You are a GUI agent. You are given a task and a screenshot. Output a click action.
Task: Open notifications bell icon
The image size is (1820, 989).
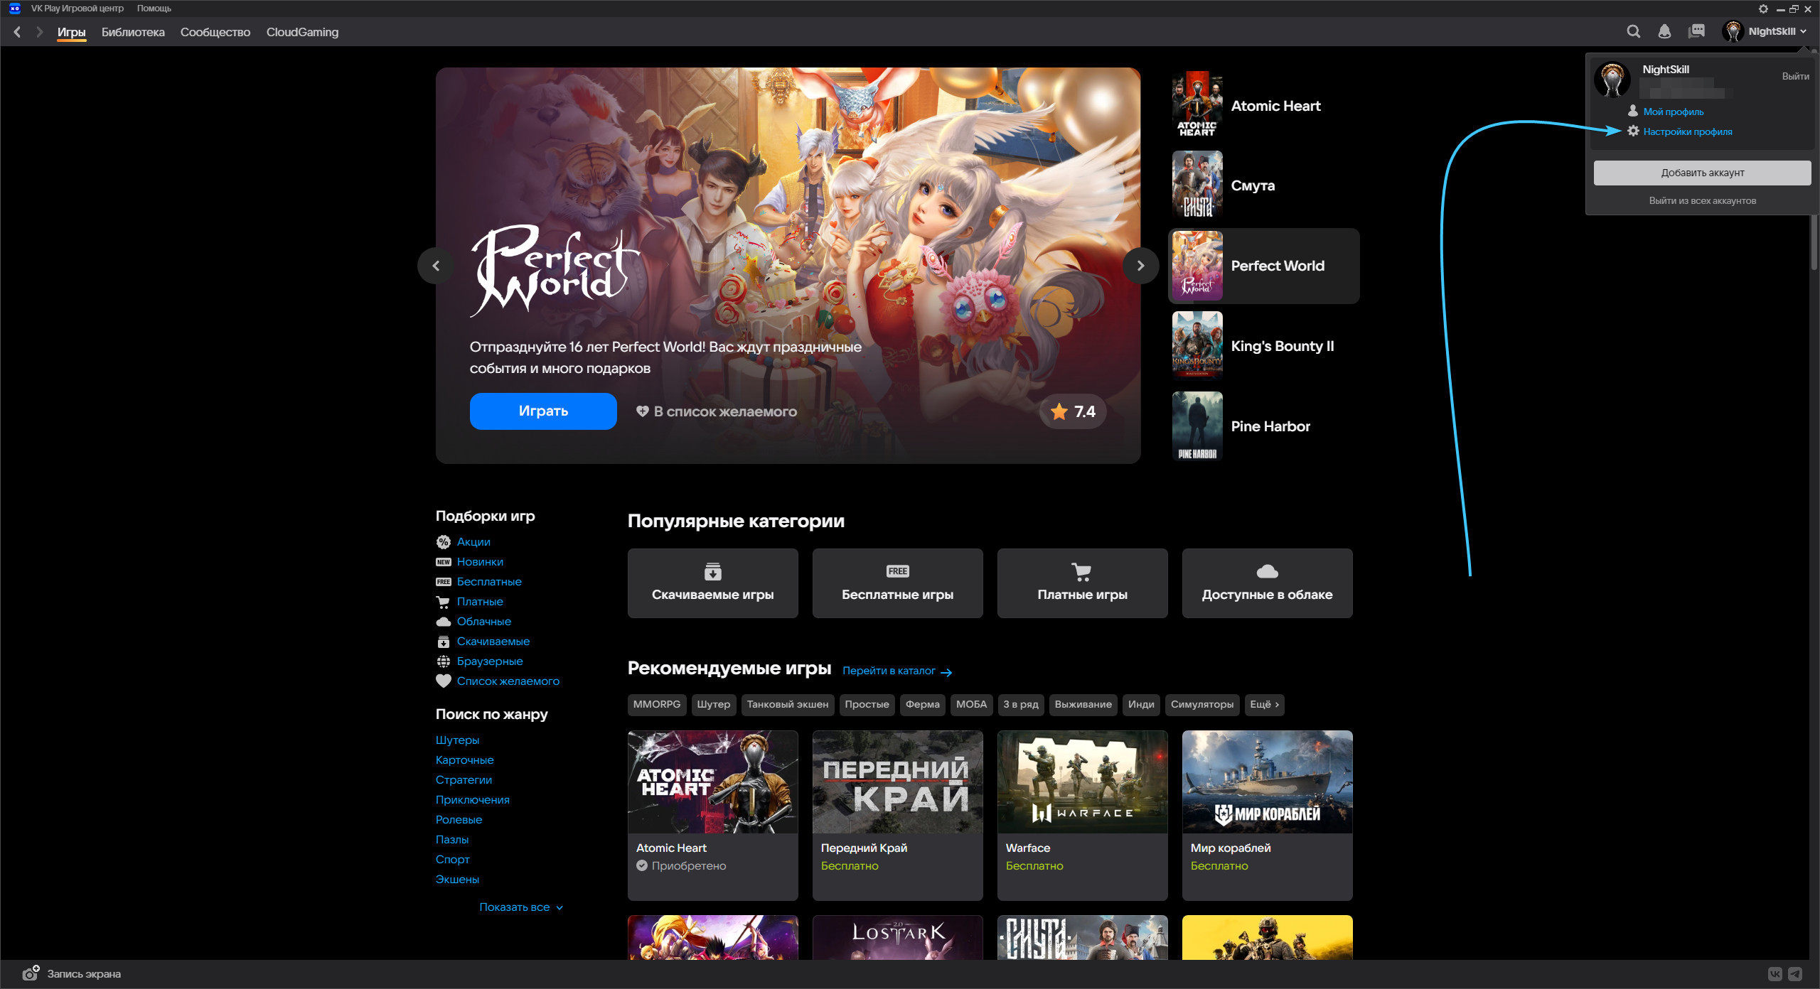1664,31
